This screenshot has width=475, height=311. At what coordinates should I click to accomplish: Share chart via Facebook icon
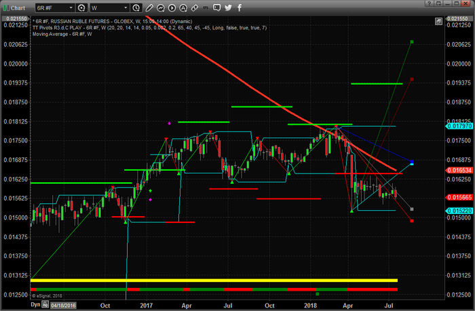(x=240, y=8)
